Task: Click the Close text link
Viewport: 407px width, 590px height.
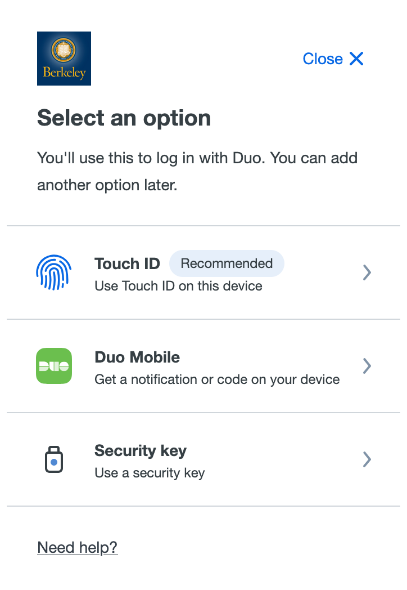Action: pyautogui.click(x=323, y=59)
